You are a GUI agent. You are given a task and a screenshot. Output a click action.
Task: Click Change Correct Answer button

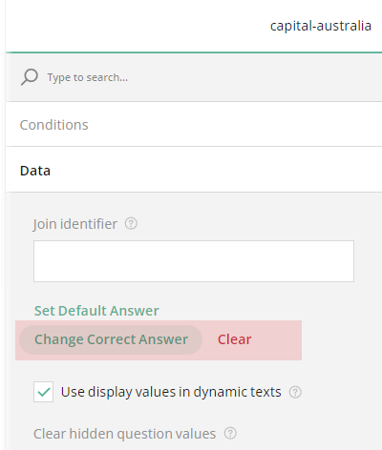coord(111,339)
